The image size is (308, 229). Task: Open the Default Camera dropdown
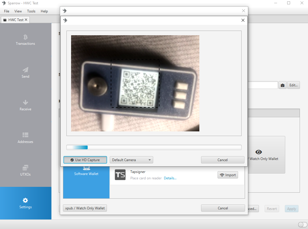pyautogui.click(x=131, y=160)
